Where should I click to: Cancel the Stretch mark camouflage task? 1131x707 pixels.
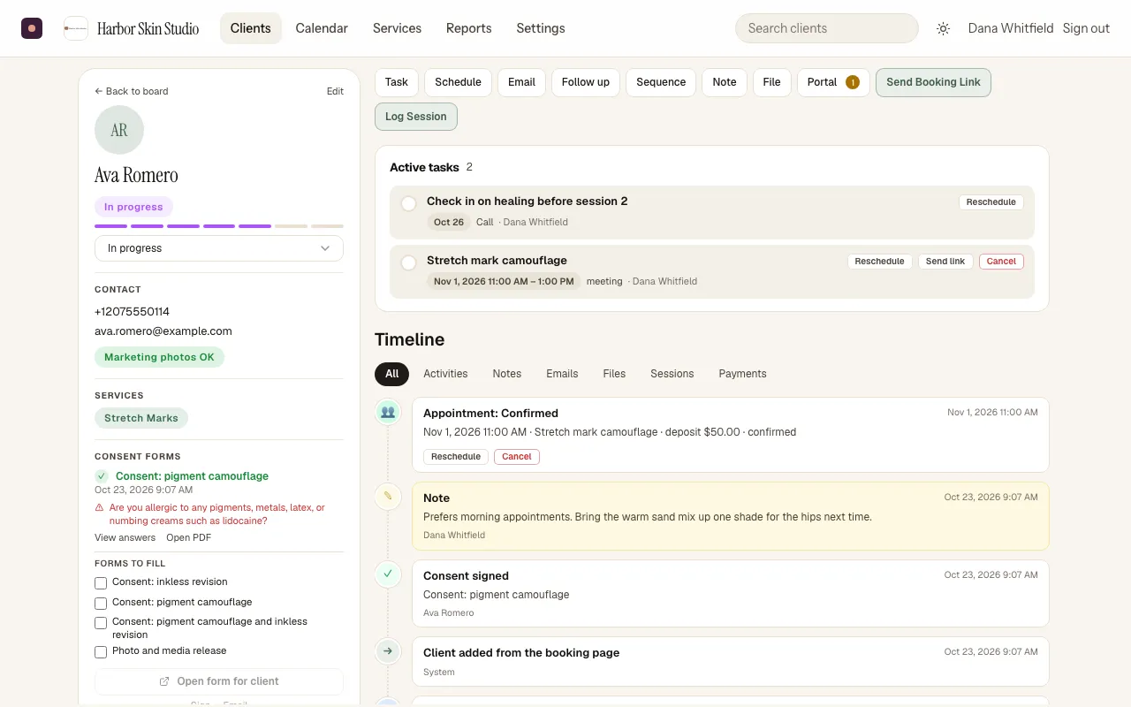[x=1001, y=262]
